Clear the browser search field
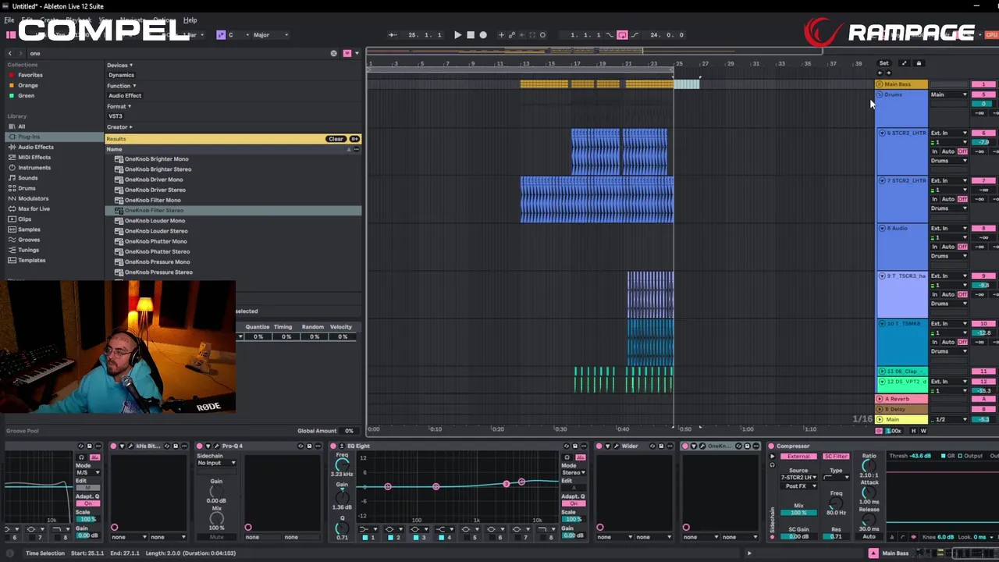The height and width of the screenshot is (562, 999). pos(334,53)
